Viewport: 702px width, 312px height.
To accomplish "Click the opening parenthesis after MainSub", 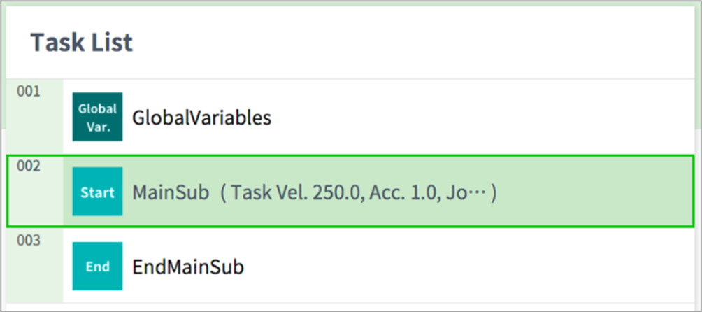I will [x=223, y=192].
